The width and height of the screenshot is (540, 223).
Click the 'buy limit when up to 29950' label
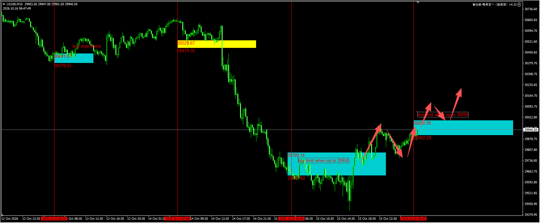click(x=324, y=160)
